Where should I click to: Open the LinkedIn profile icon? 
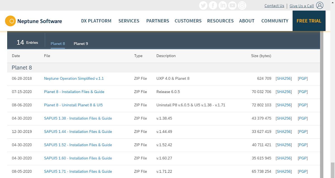222,5
